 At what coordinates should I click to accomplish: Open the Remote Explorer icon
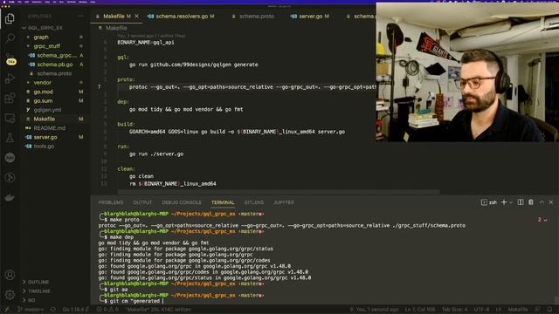(10, 118)
